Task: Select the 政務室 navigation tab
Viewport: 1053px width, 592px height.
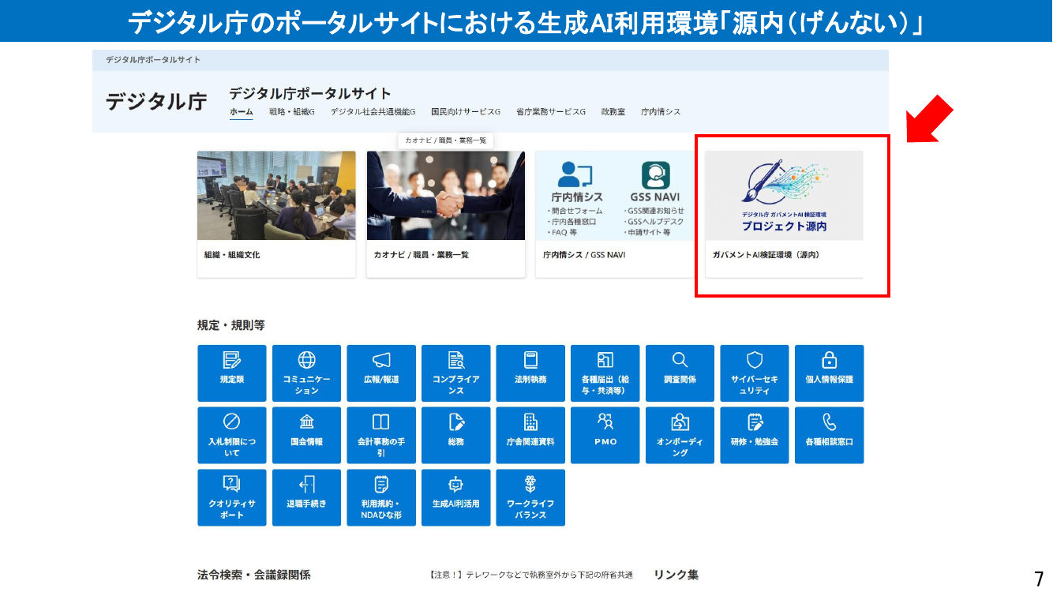Action: (613, 112)
